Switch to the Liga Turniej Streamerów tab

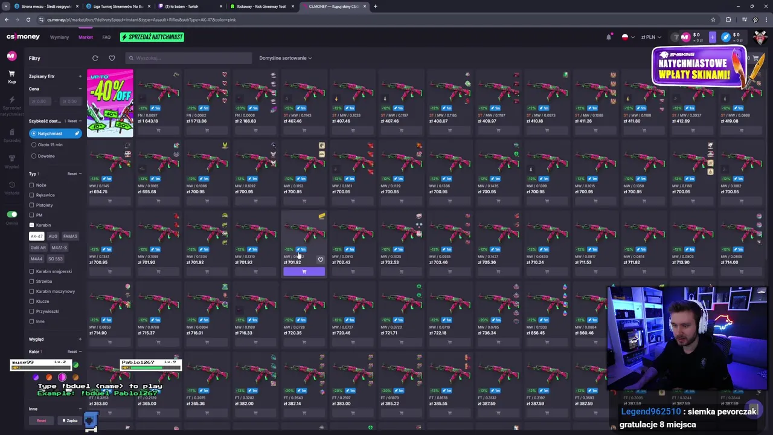[118, 7]
